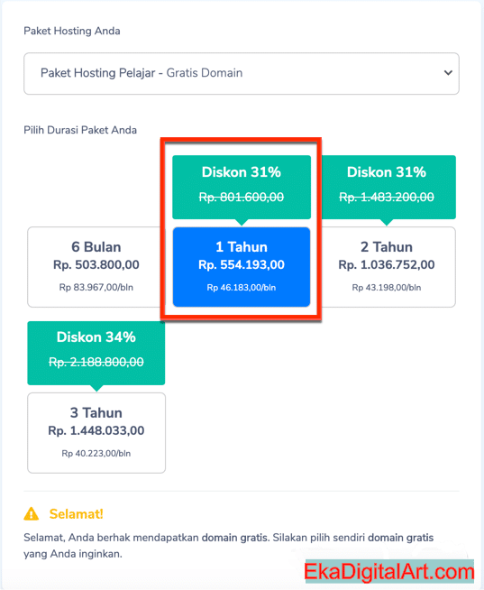Click the strikethrough Rp. 2.188.800,00 price
Viewport: 484px width, 590px height.
pos(96,362)
